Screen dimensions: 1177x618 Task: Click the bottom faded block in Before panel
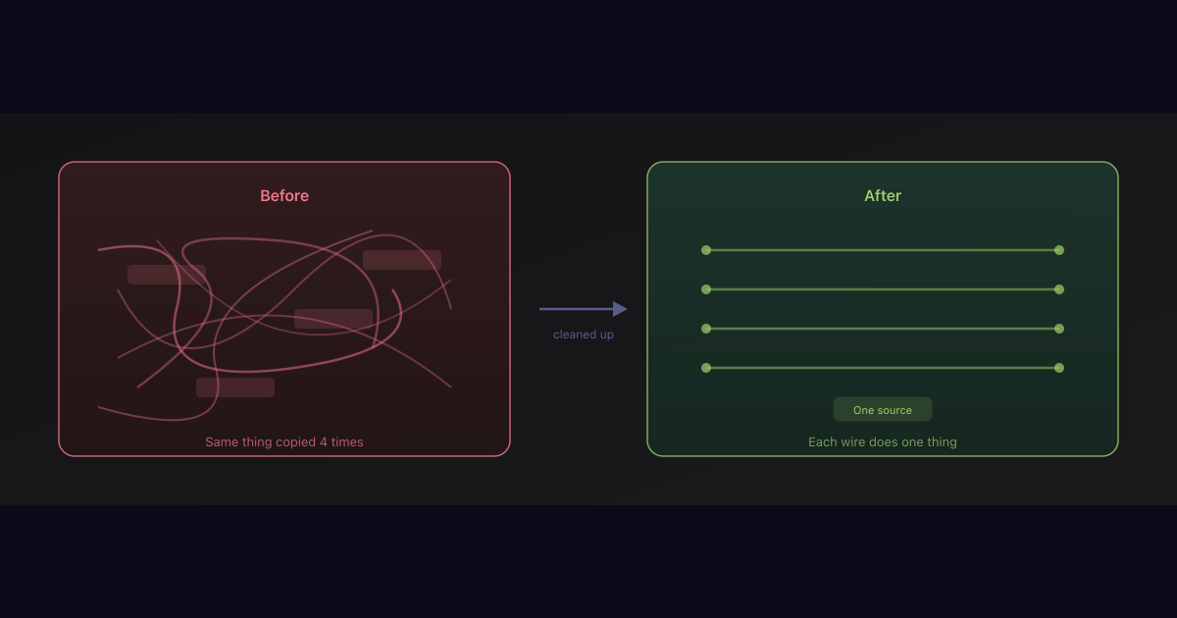(235, 387)
